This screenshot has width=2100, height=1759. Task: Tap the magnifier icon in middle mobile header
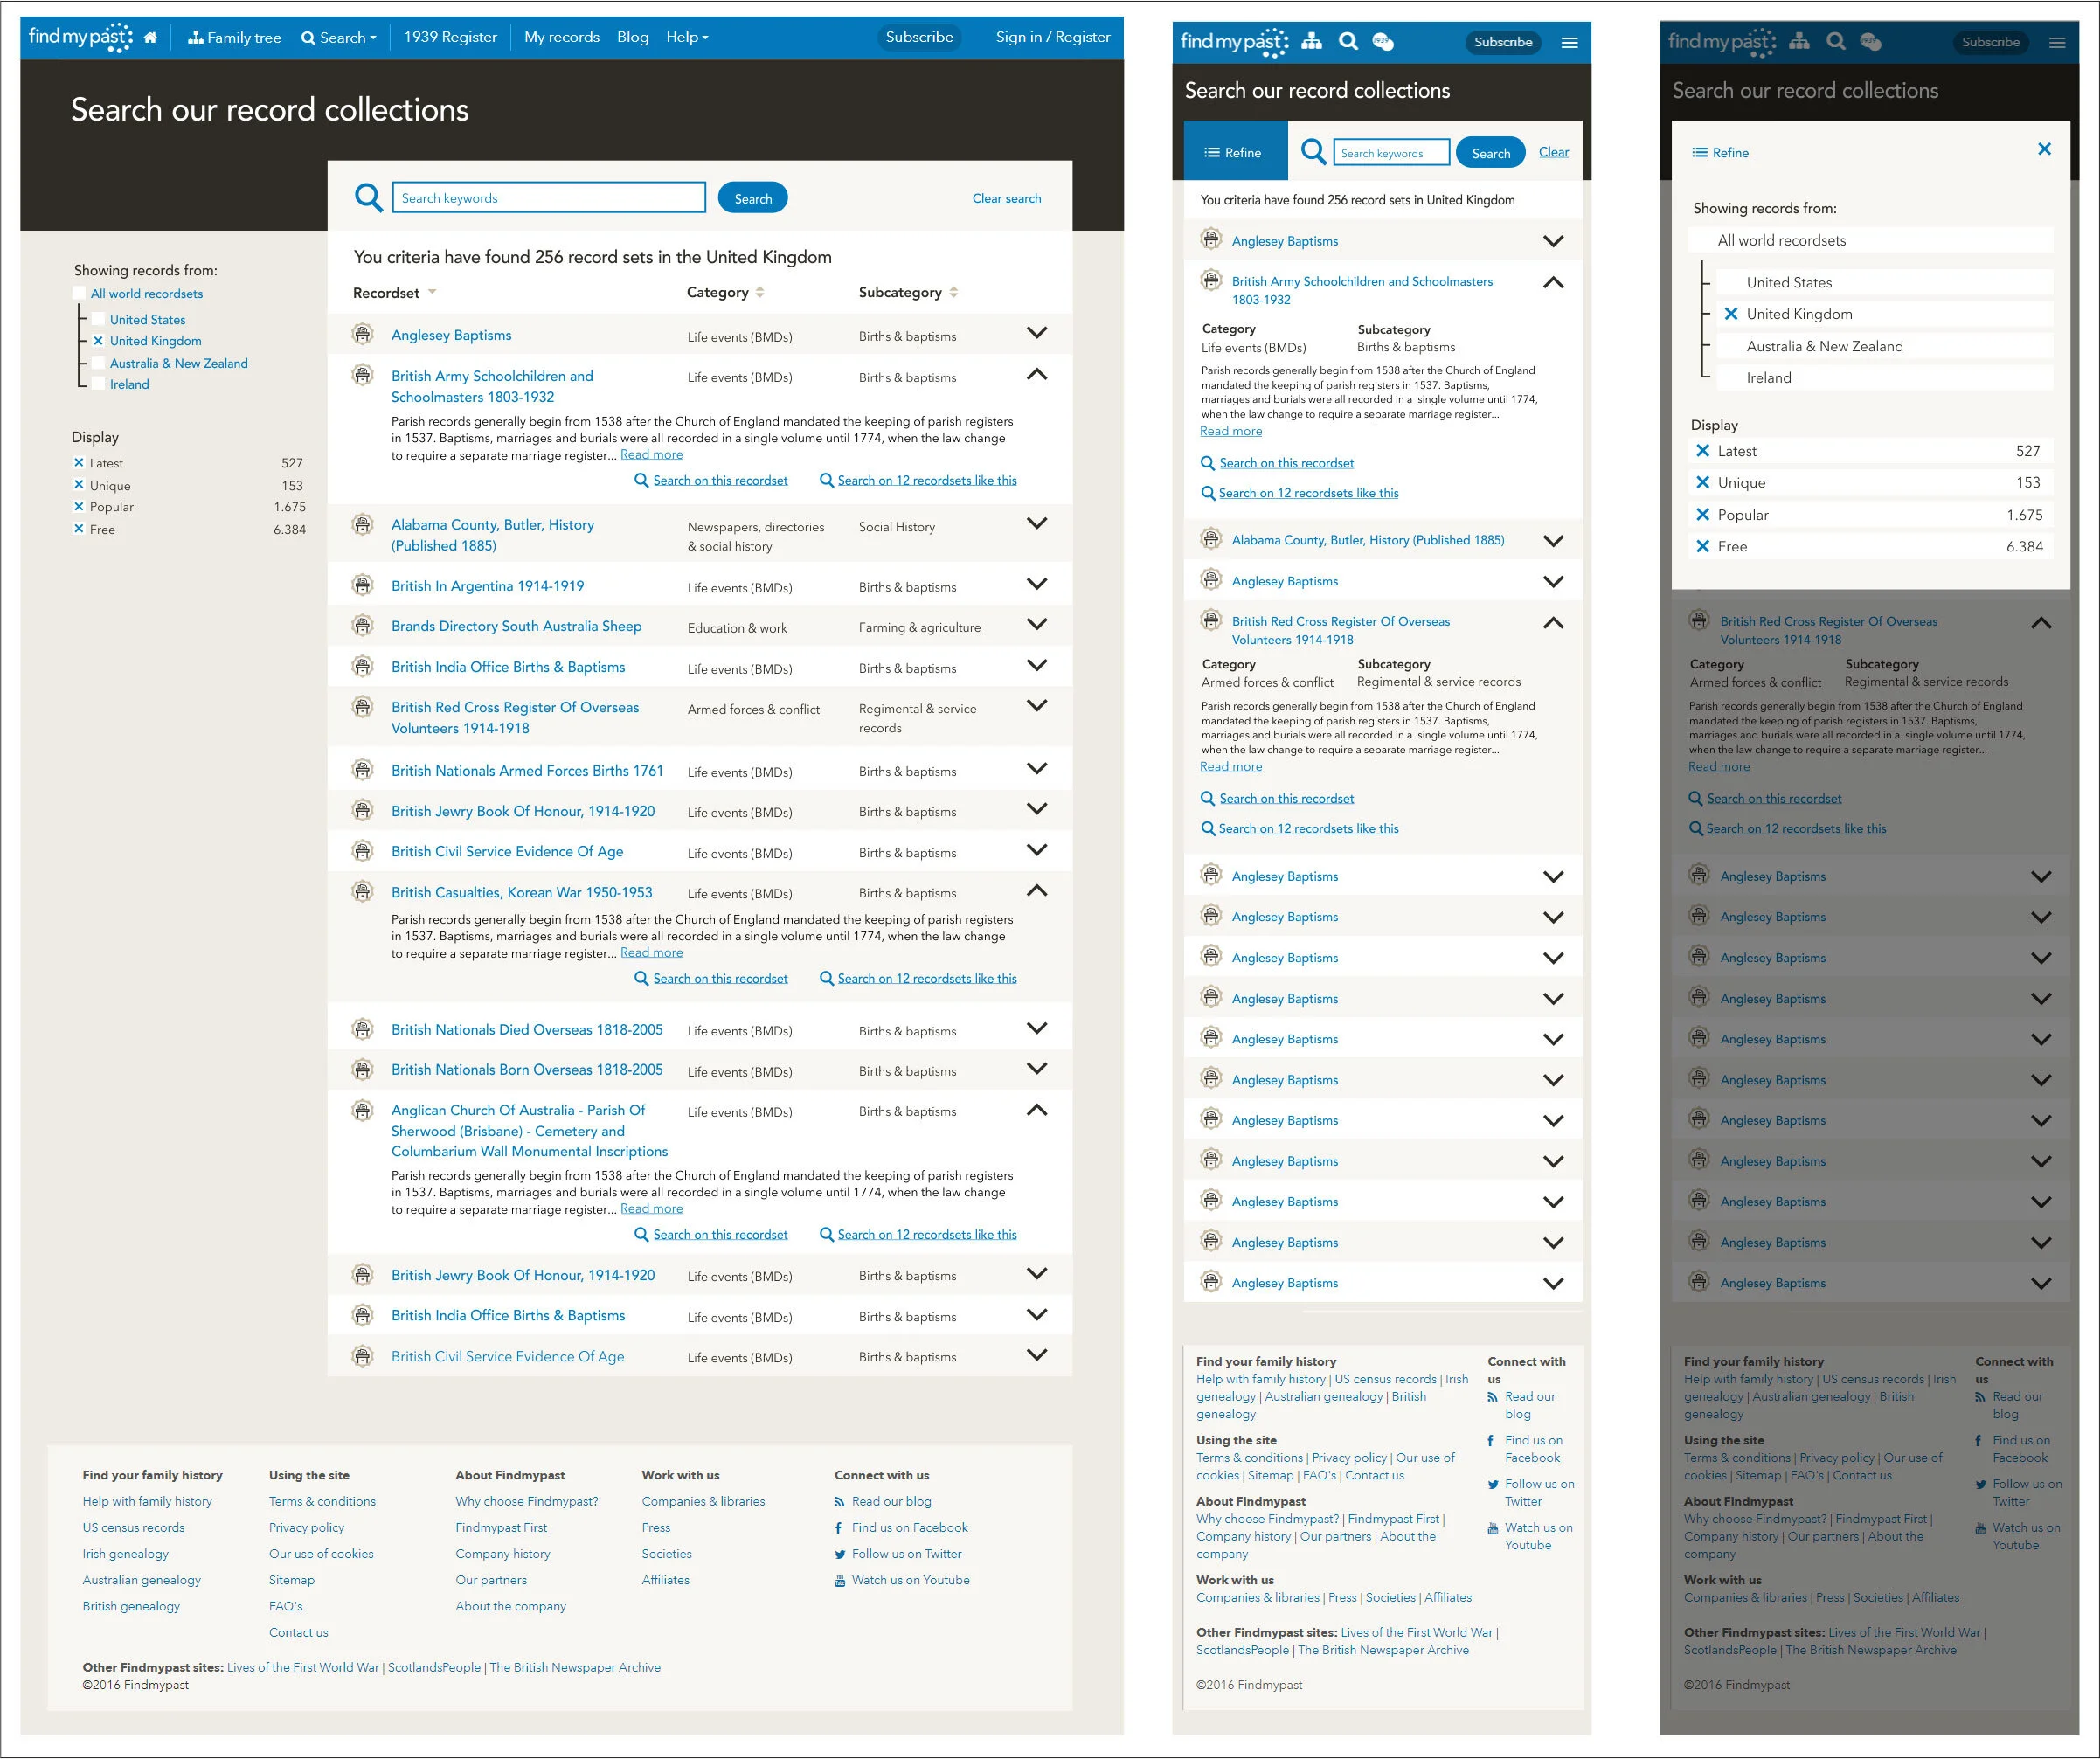pyautogui.click(x=1348, y=41)
